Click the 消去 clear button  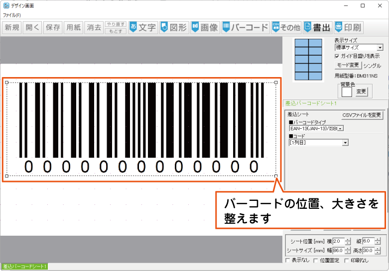point(94,27)
